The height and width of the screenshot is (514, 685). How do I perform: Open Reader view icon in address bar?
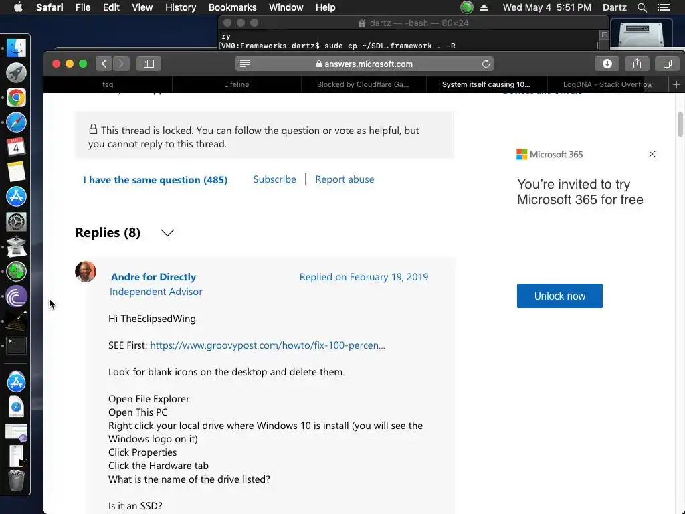click(245, 64)
